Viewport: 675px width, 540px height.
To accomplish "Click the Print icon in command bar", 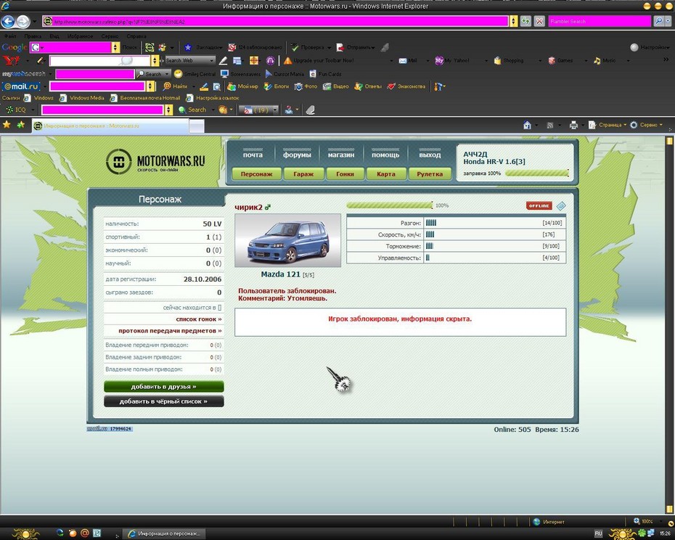I will point(573,125).
